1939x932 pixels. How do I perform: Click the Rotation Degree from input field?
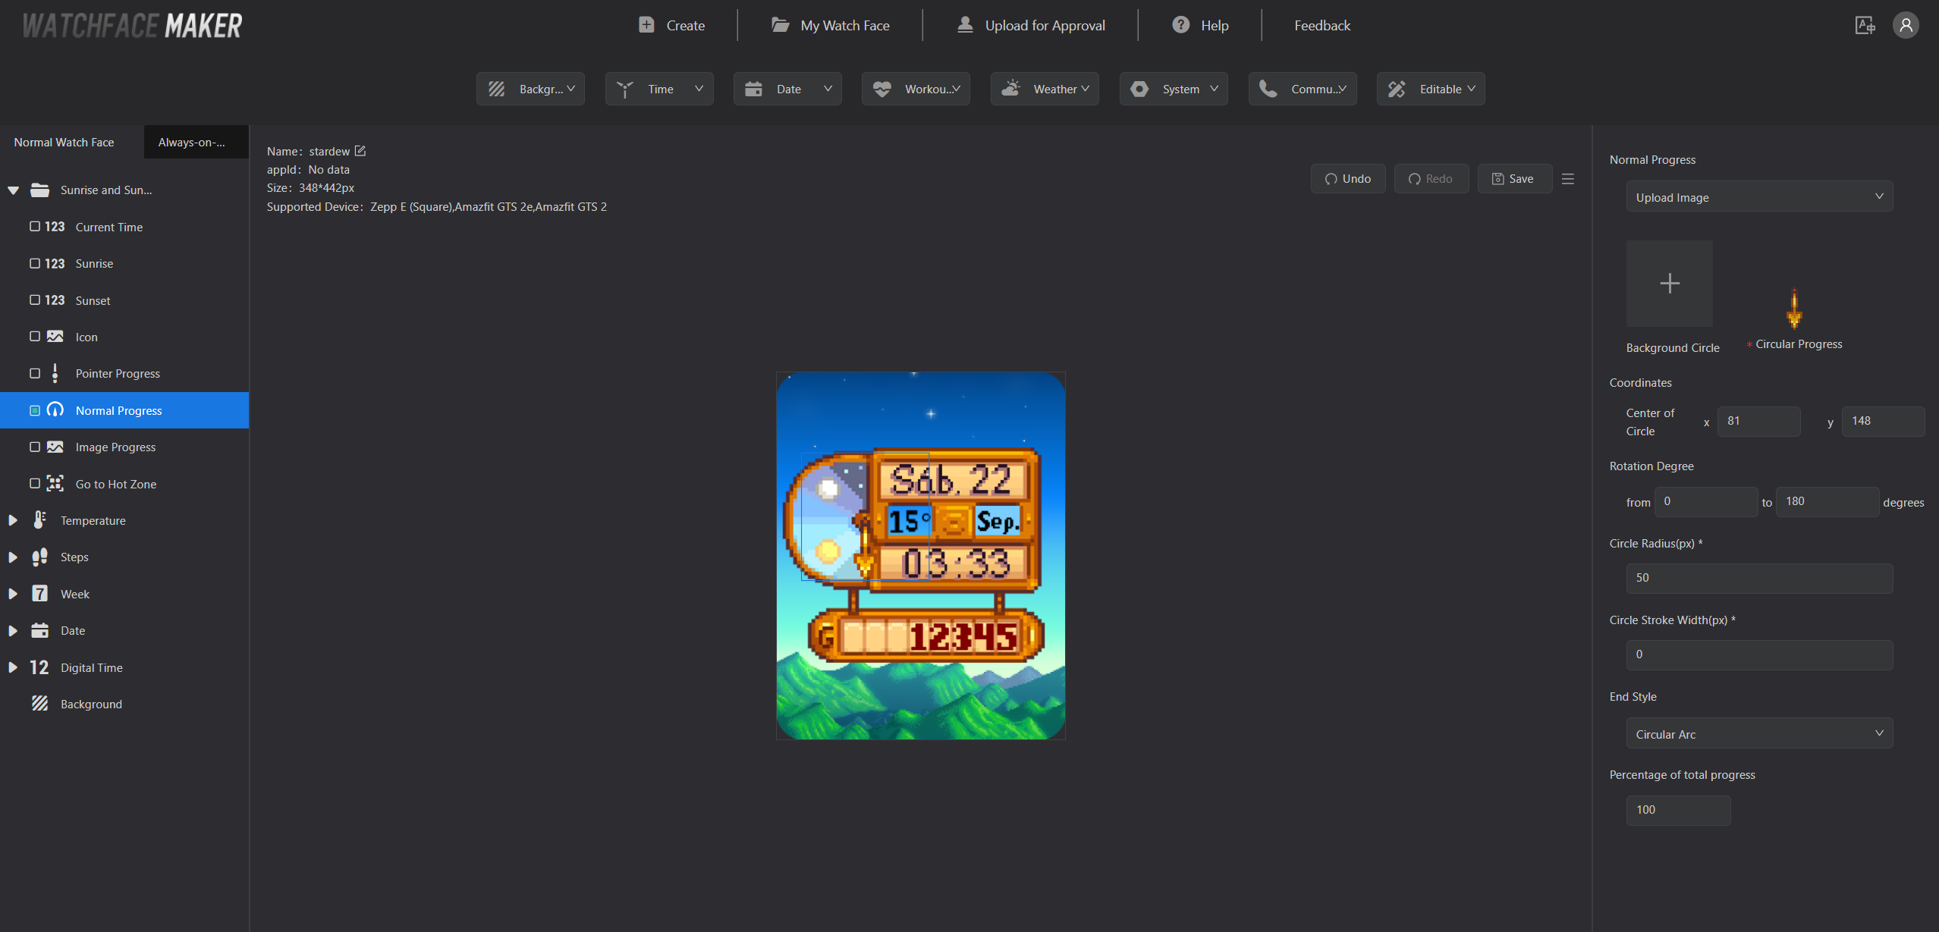[x=1705, y=501]
